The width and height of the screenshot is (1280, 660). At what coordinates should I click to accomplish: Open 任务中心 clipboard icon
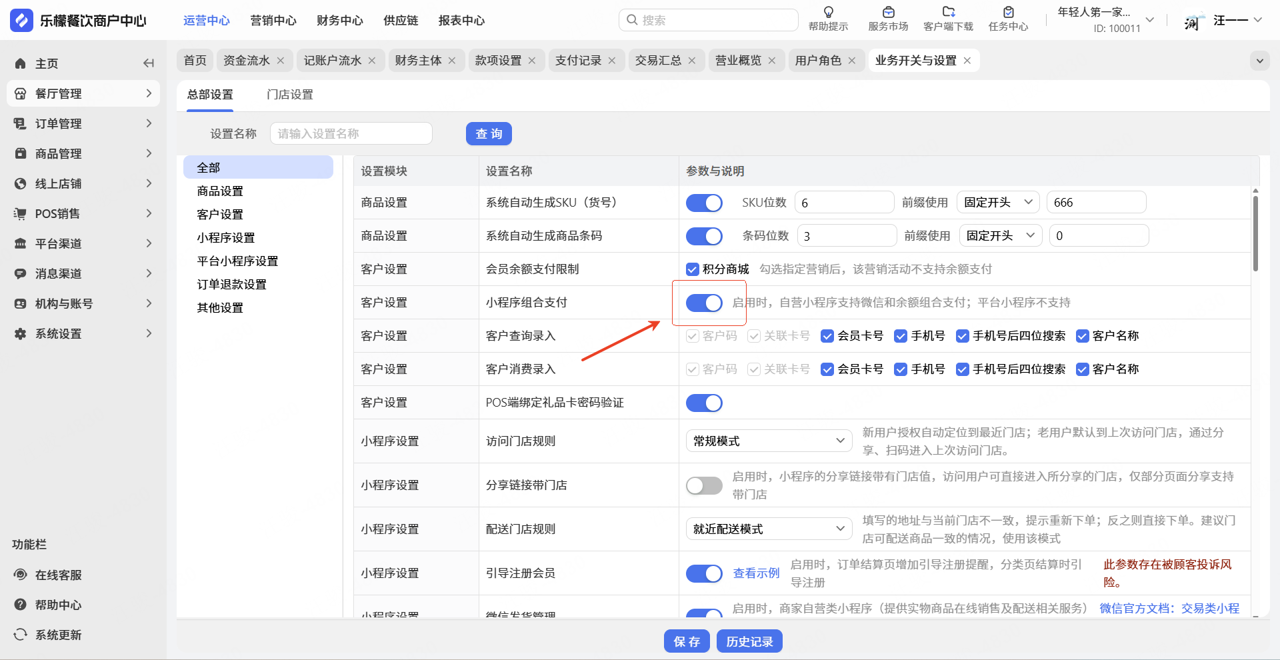coord(1008,12)
